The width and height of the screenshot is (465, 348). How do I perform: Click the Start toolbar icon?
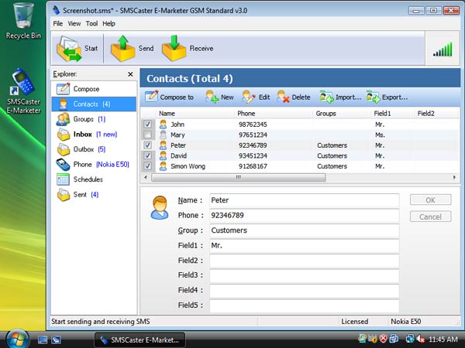[67, 49]
